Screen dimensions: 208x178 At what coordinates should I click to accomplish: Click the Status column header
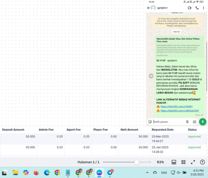192,129
